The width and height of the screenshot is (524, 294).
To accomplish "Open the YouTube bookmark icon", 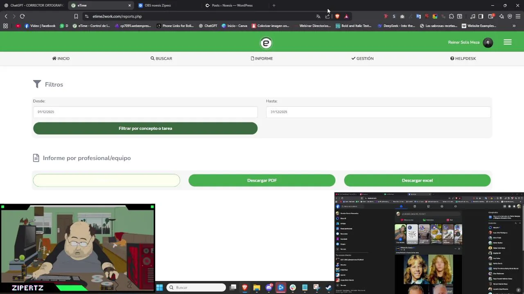I will pos(18,26).
